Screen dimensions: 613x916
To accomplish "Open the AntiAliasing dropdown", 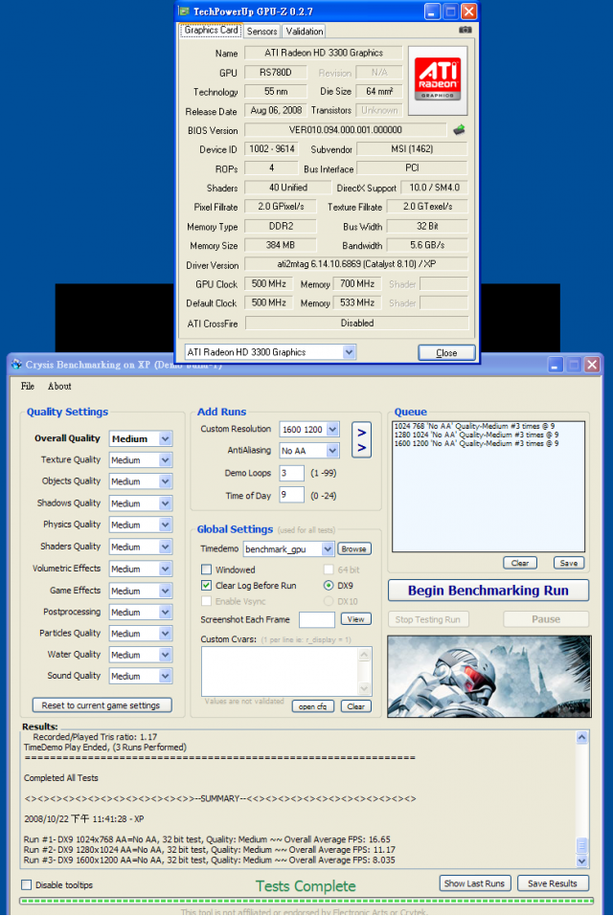I will (x=332, y=451).
